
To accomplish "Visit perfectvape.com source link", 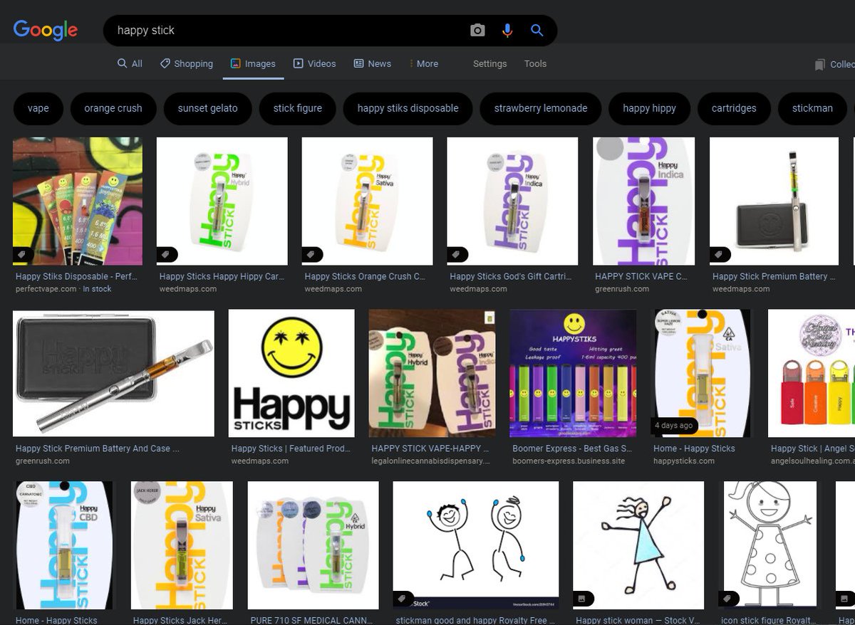I will point(46,289).
